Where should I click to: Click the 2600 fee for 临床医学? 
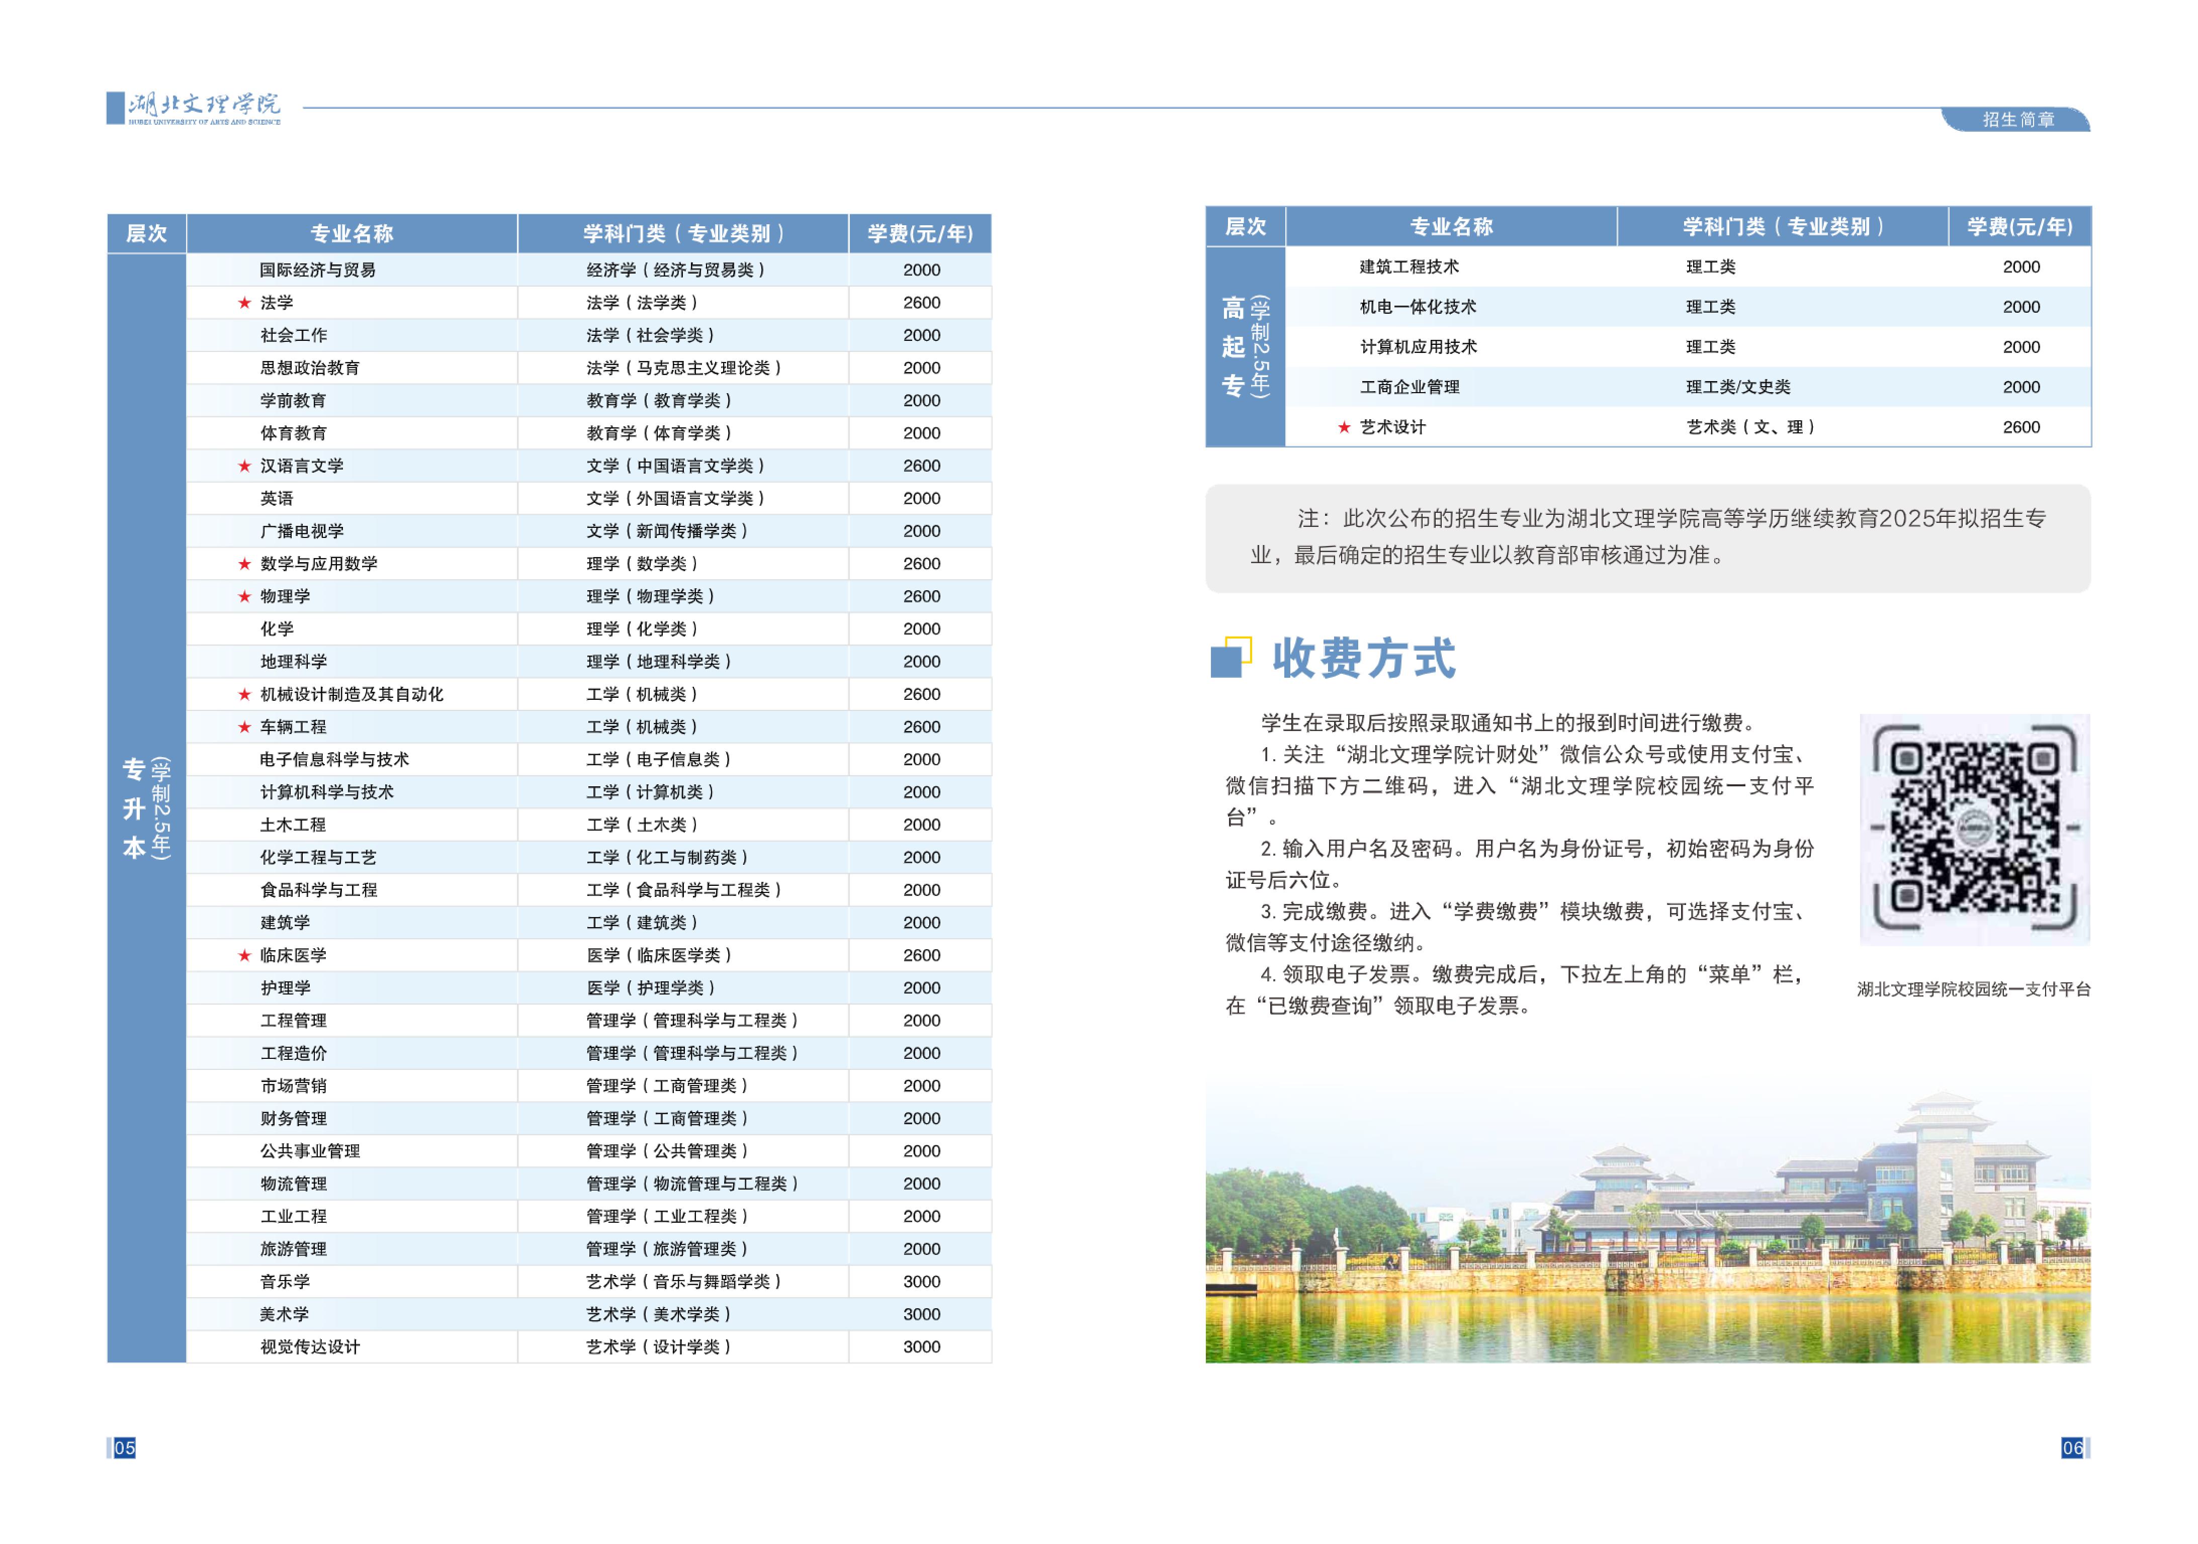pos(922,955)
